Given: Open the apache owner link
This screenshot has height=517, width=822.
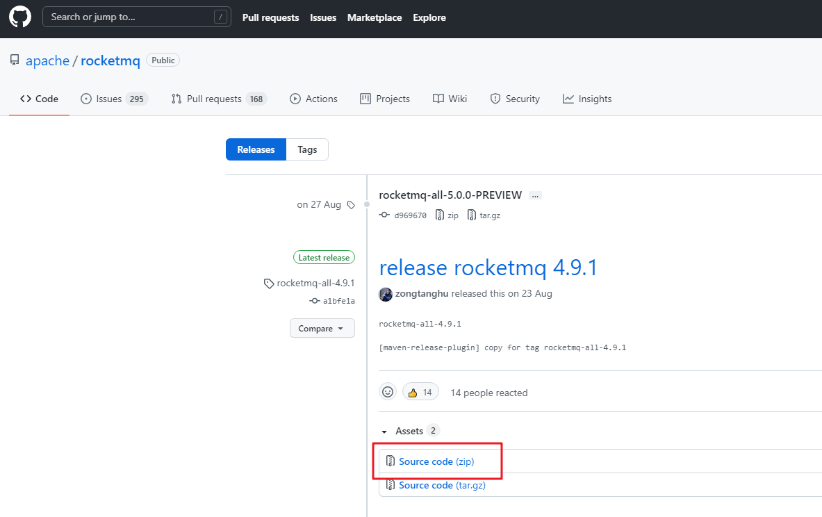Looking at the screenshot, I should tap(47, 61).
